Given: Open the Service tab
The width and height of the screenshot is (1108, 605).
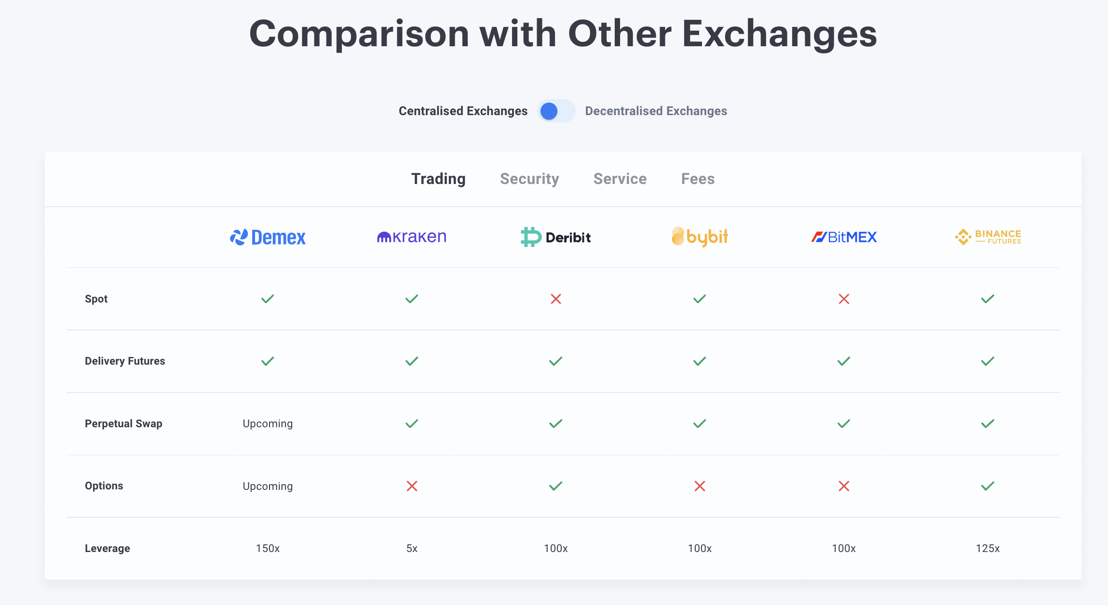Looking at the screenshot, I should click(620, 179).
